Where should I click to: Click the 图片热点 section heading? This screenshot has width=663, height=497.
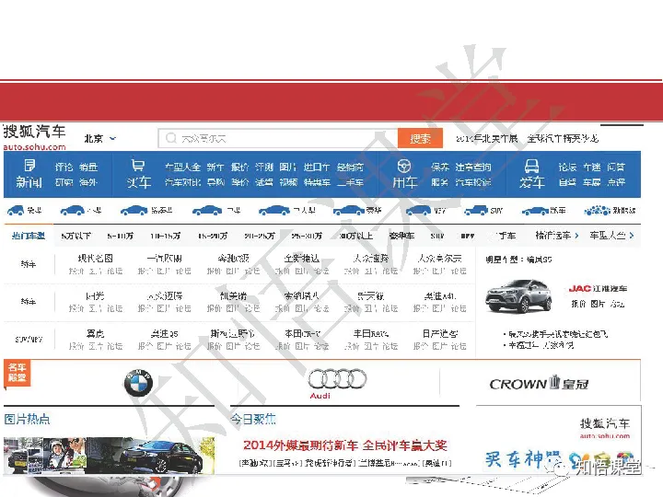click(27, 419)
